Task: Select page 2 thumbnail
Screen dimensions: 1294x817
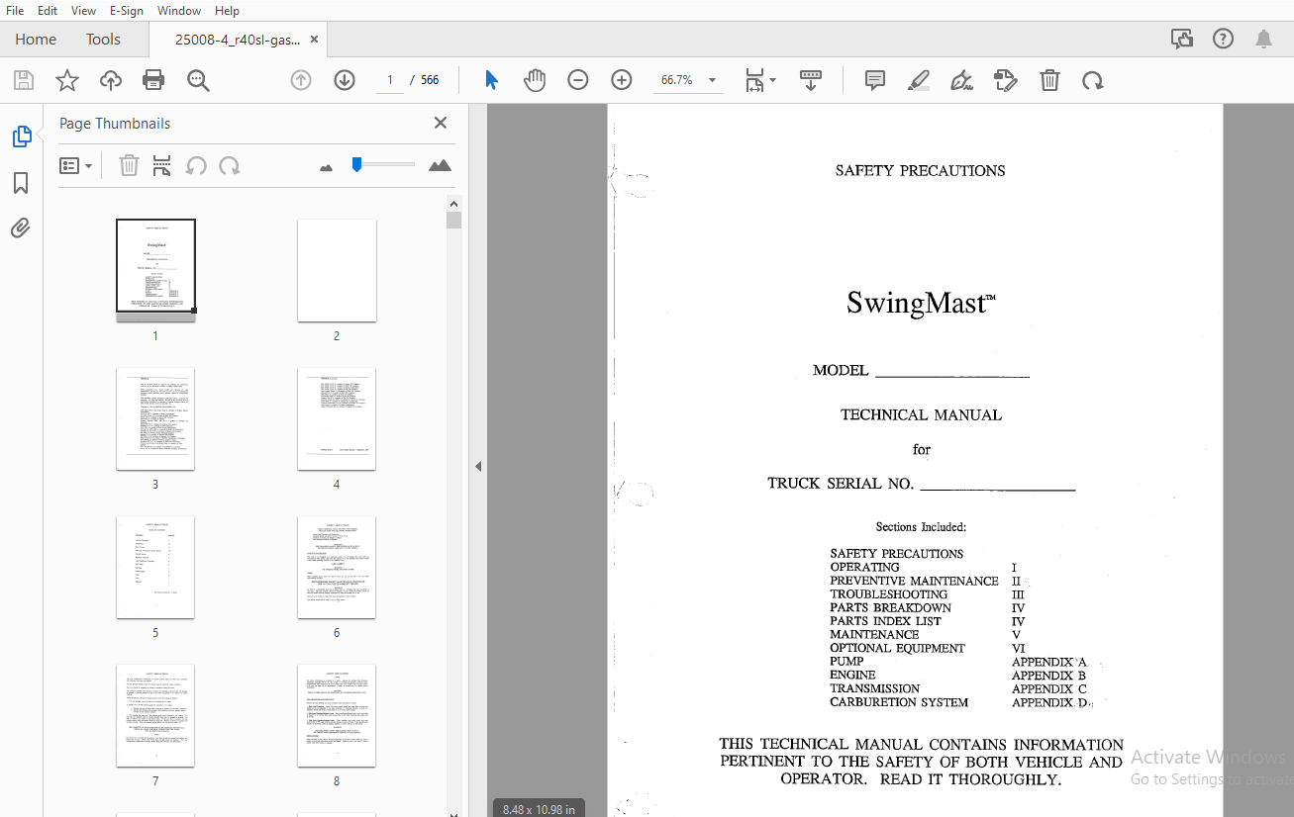Action: point(337,270)
